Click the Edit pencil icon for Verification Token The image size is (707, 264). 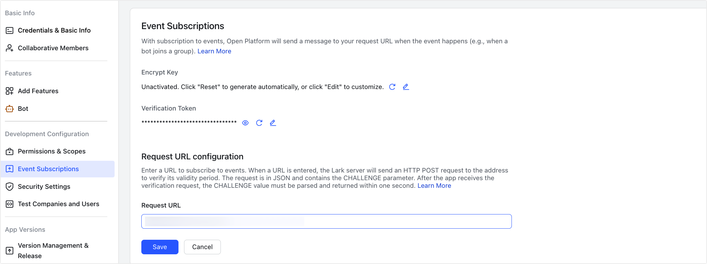click(x=273, y=123)
